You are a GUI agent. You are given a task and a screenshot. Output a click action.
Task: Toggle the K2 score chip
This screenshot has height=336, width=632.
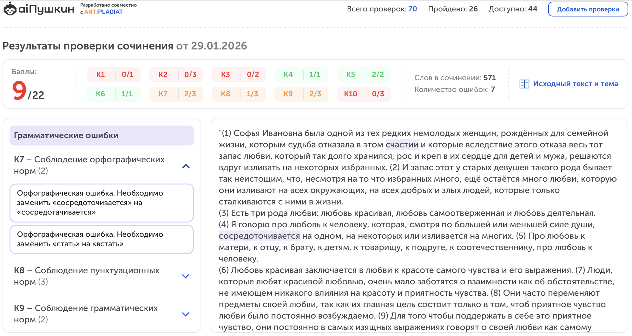(x=176, y=74)
